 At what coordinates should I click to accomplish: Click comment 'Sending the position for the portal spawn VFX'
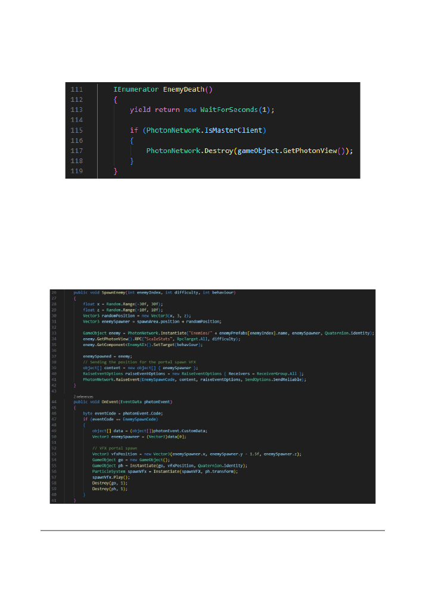pyautogui.click(x=139, y=362)
